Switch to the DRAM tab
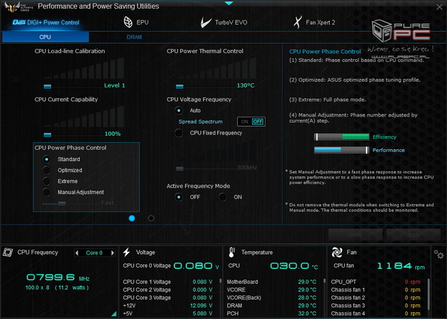This screenshot has height=319, width=447. coord(134,37)
